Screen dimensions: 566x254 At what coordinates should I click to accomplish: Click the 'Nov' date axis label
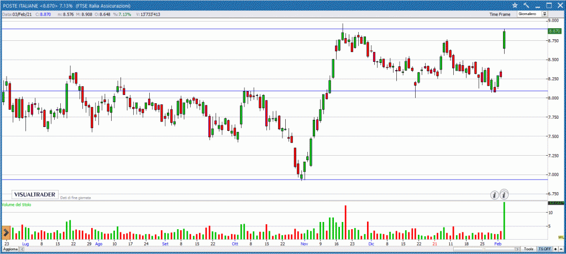point(305,244)
